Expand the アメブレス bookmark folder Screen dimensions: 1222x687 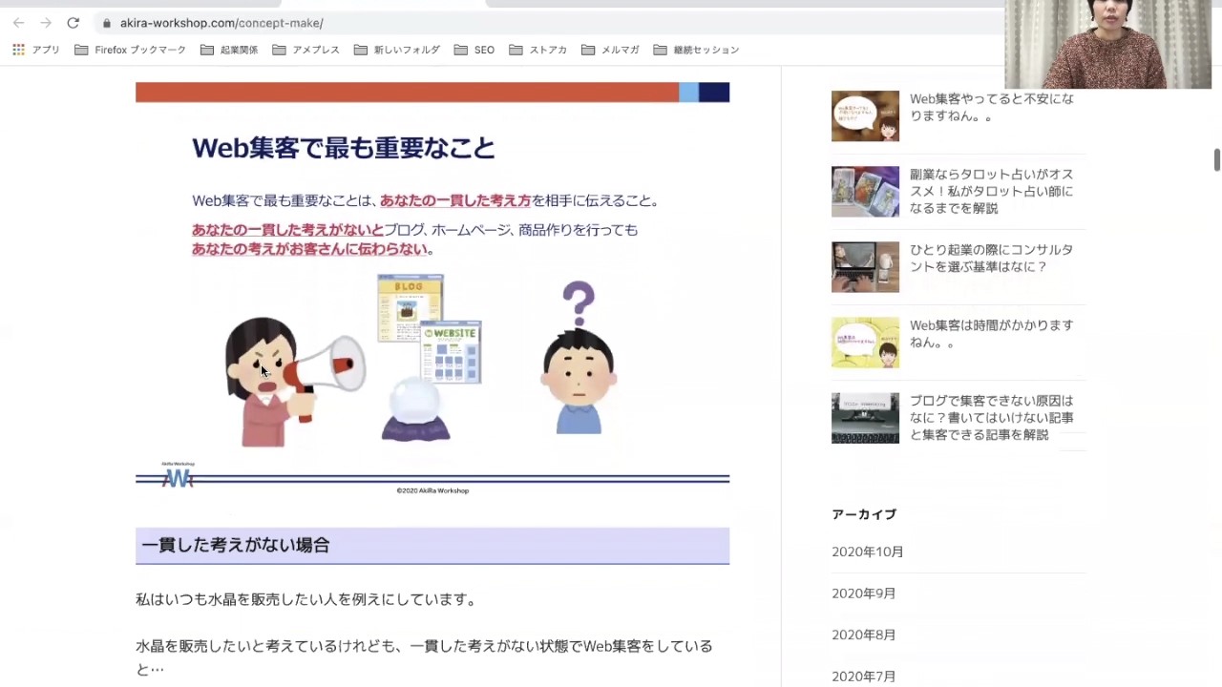(305, 50)
